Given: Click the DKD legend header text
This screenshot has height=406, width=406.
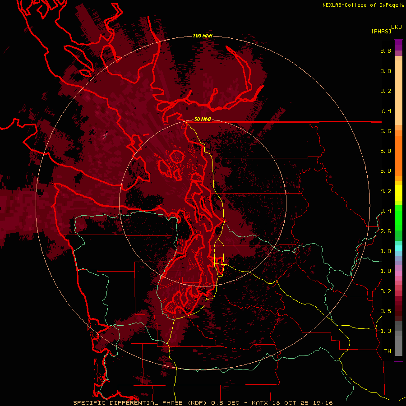Looking at the screenshot, I should click(x=397, y=27).
